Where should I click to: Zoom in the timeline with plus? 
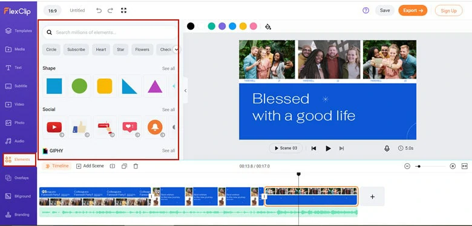click(x=453, y=166)
